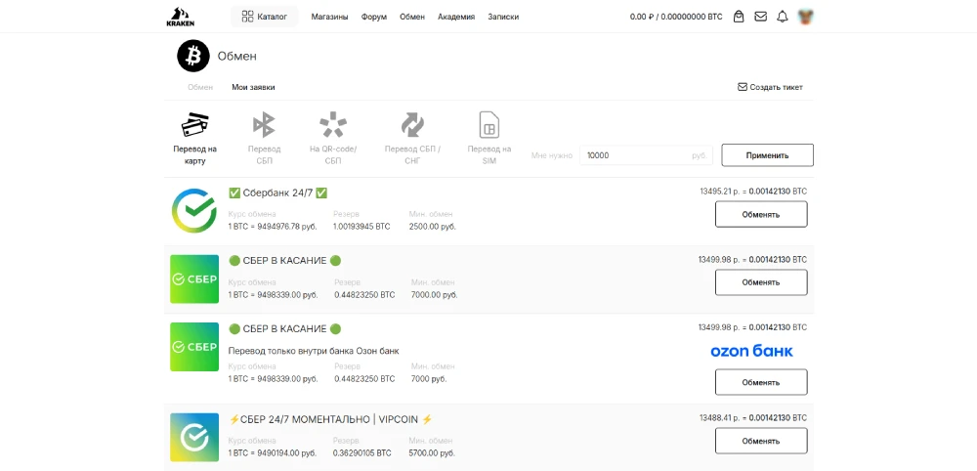The image size is (977, 471).
Task: Click amount 13495.21 р. = 0.00142130 BTC
Action: (753, 192)
